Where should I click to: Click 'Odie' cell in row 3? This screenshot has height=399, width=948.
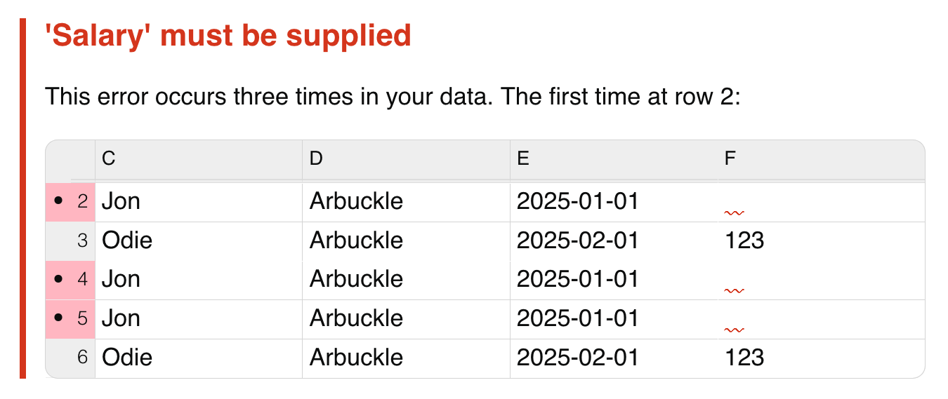click(x=199, y=241)
